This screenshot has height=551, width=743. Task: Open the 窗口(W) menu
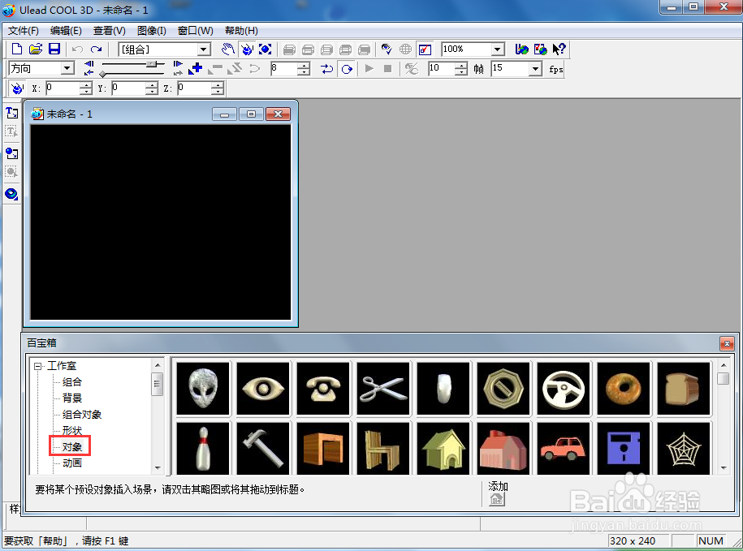click(x=195, y=31)
